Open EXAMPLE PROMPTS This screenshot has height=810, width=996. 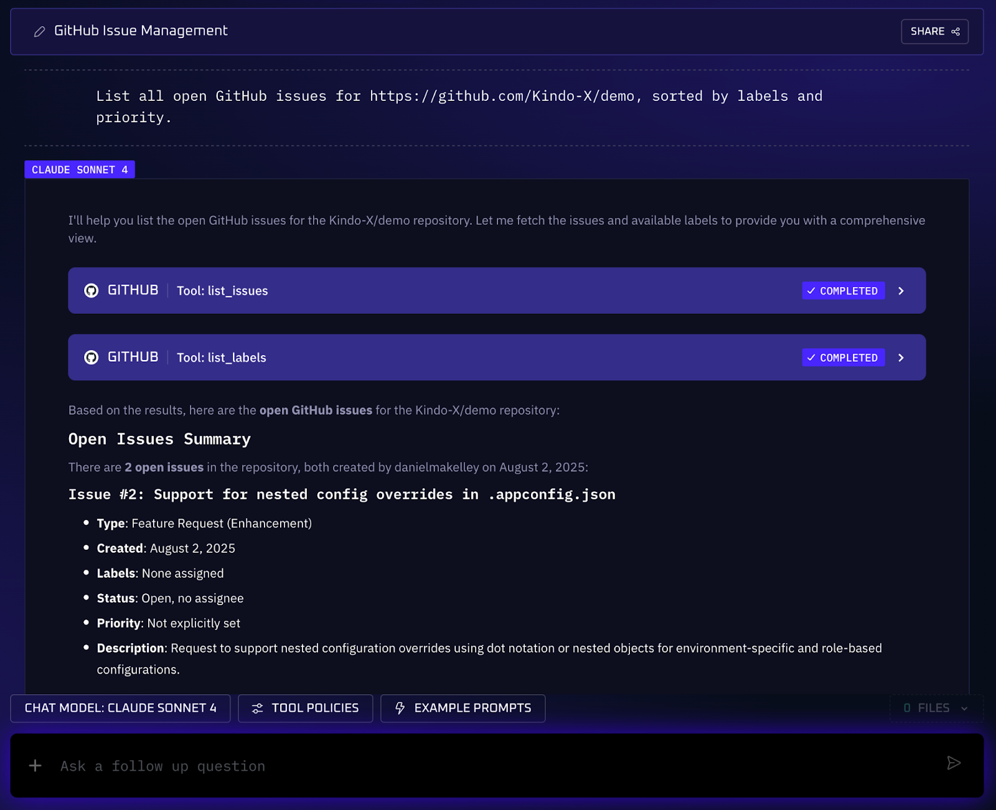pos(463,708)
